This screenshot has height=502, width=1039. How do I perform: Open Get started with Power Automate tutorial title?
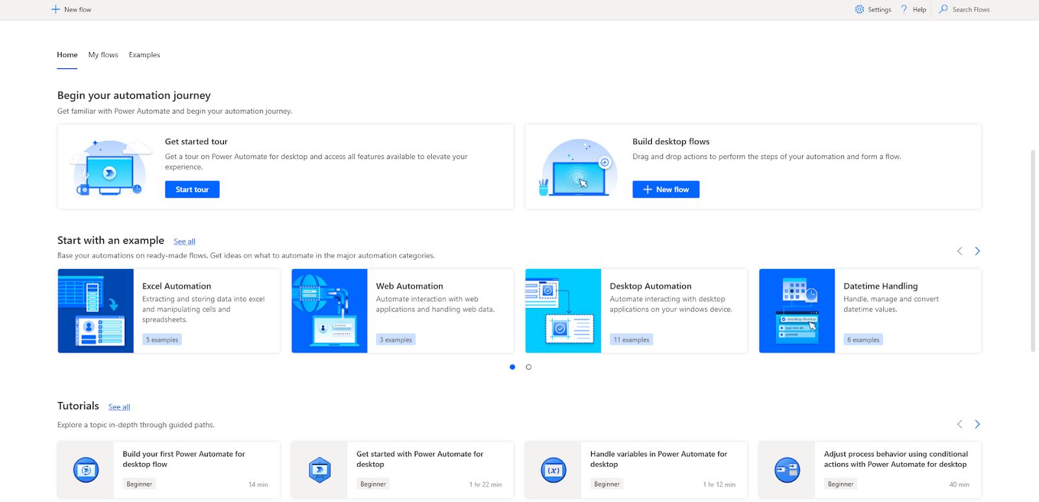pos(419,459)
